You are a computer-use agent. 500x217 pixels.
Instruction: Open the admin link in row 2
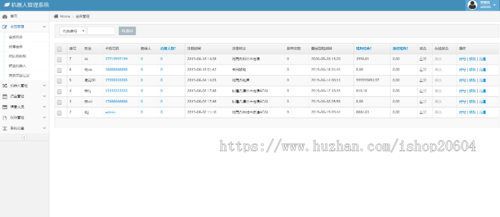[x=111, y=112]
